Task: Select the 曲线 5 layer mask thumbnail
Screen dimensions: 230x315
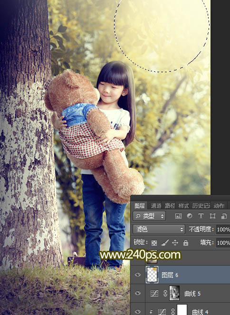Action: [174, 293]
